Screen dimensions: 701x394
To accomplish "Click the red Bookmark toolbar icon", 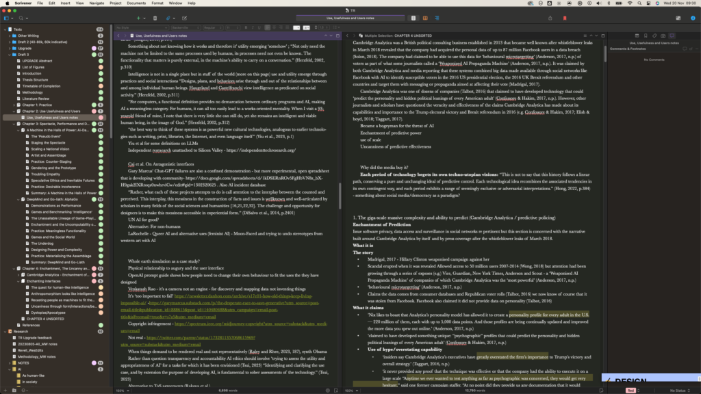I will pyautogui.click(x=565, y=18).
